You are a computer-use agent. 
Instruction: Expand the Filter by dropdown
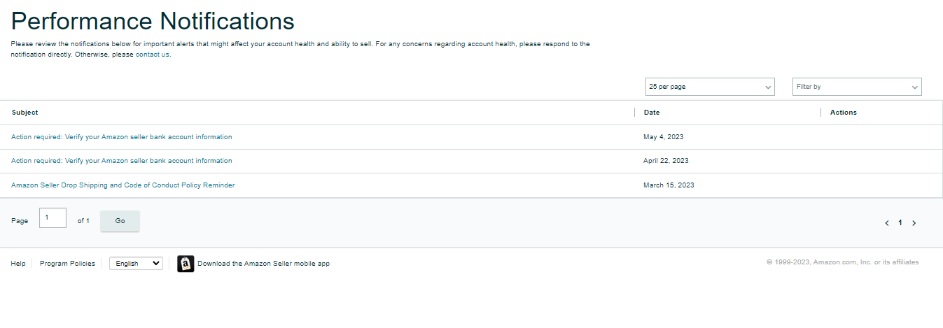pyautogui.click(x=857, y=87)
